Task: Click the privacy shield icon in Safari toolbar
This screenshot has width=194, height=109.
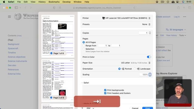Action: [54, 8]
